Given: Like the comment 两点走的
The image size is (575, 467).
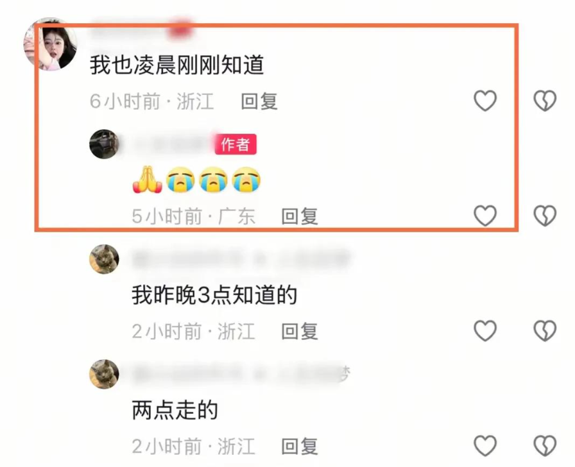Looking at the screenshot, I should (485, 445).
